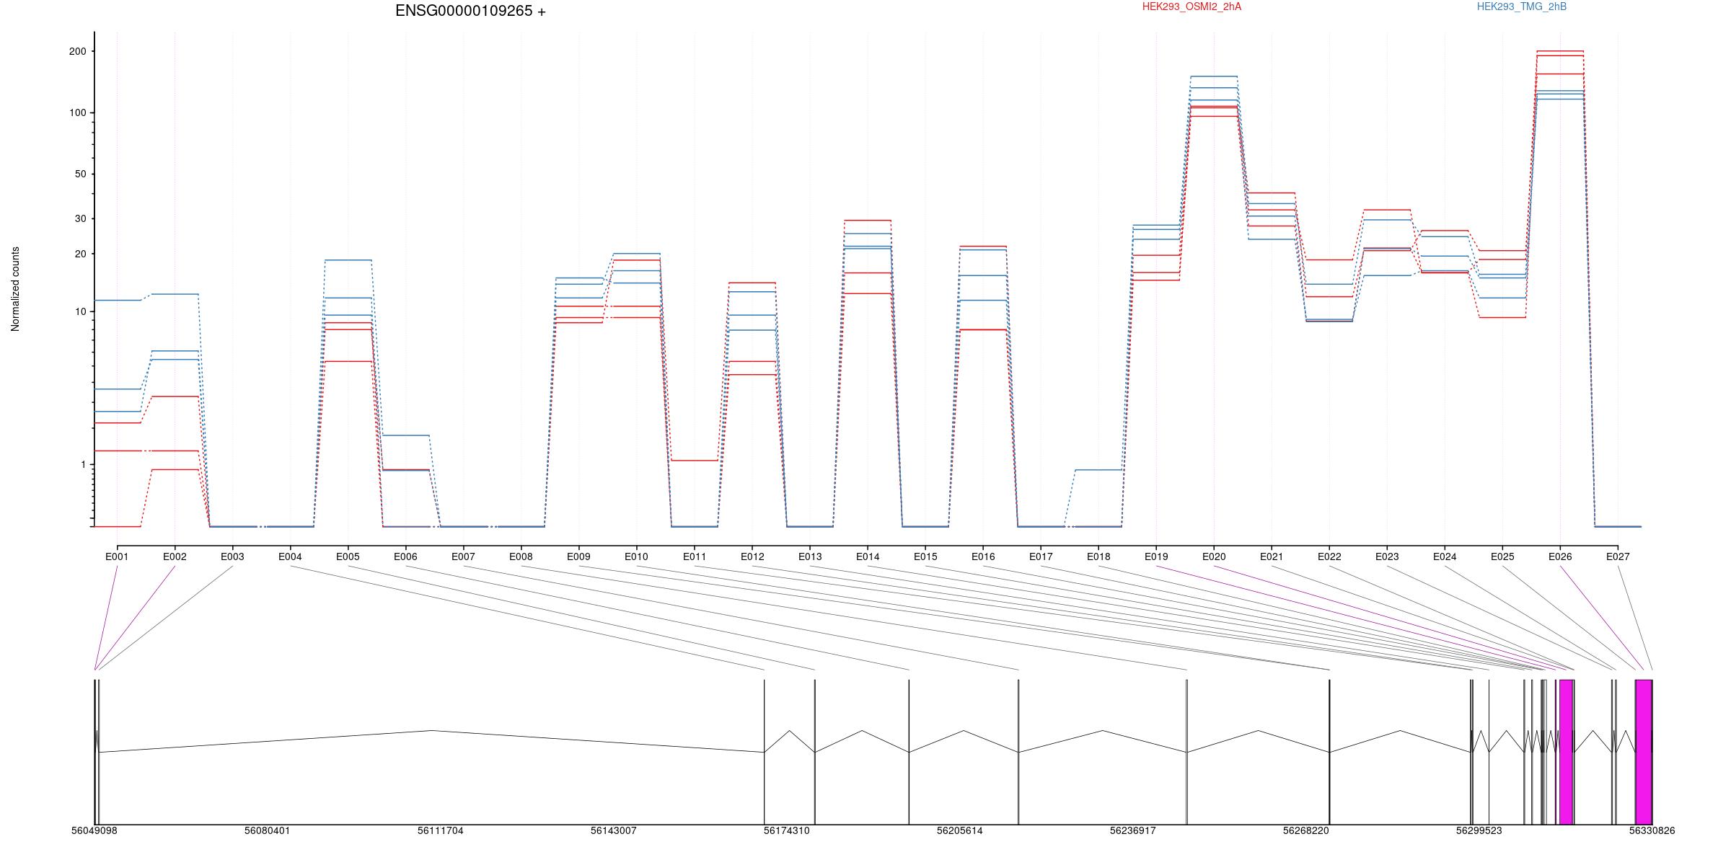The height and width of the screenshot is (865, 1731).
Task: Click exon label E018
Action: (1098, 556)
